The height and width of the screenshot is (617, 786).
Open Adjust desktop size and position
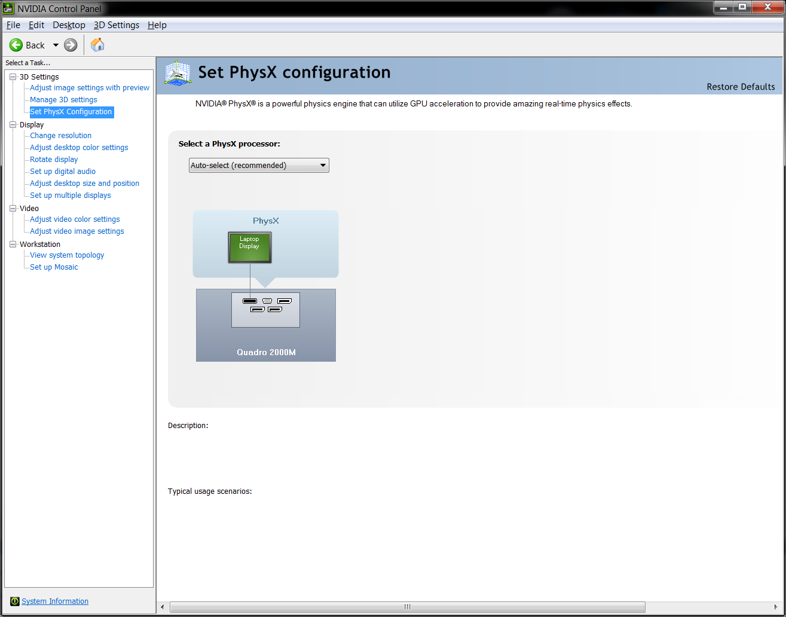[x=84, y=184]
